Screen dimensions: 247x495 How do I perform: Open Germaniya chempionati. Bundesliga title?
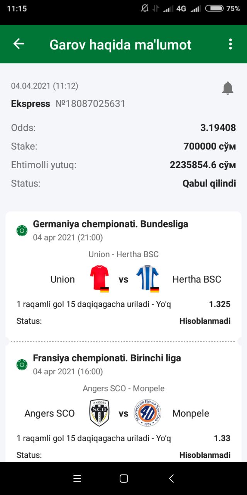[110, 224]
